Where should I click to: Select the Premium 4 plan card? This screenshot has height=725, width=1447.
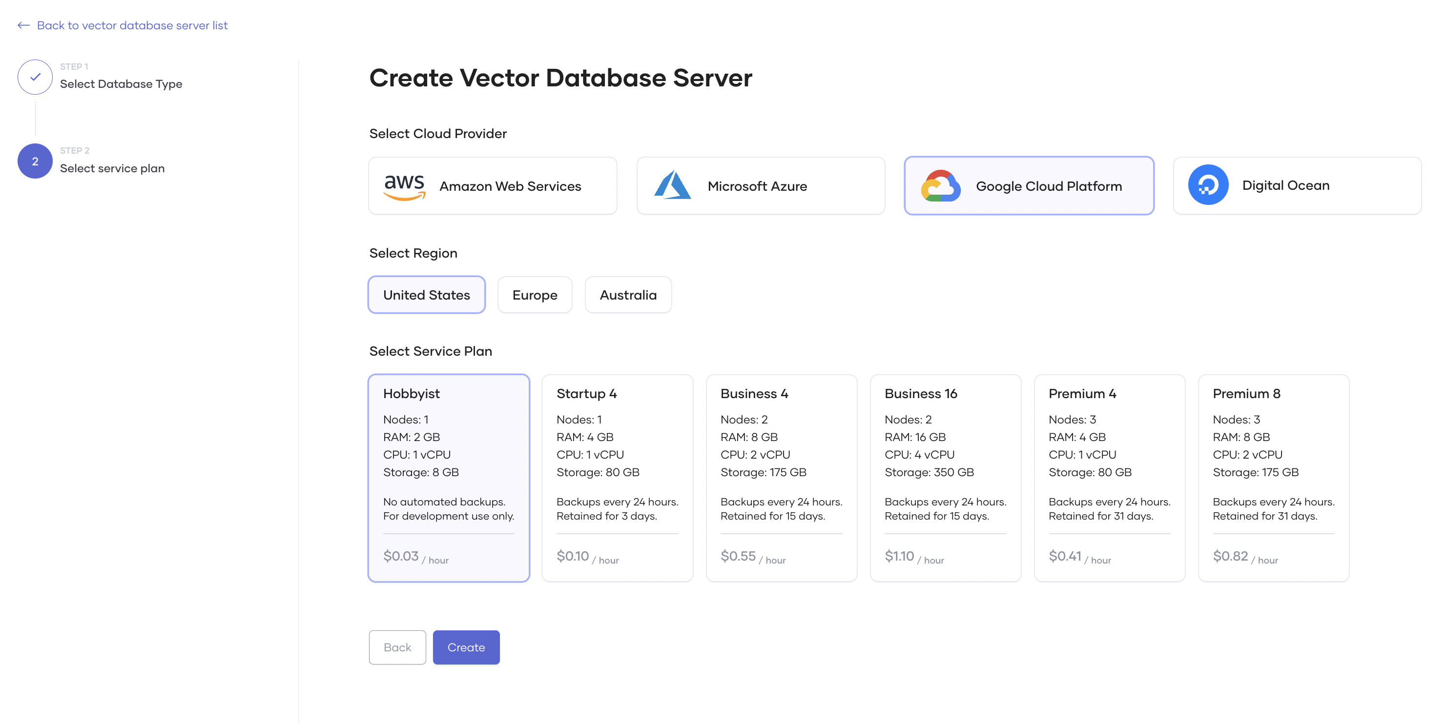[1109, 477]
